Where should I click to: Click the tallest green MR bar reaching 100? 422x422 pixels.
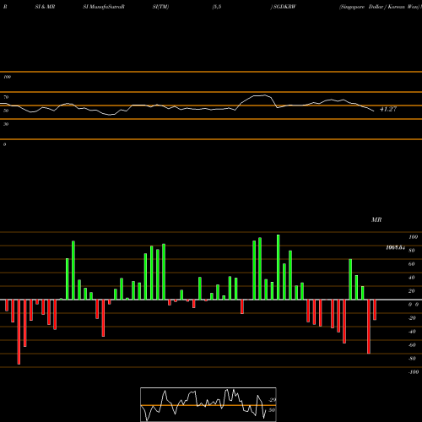click(x=279, y=268)
